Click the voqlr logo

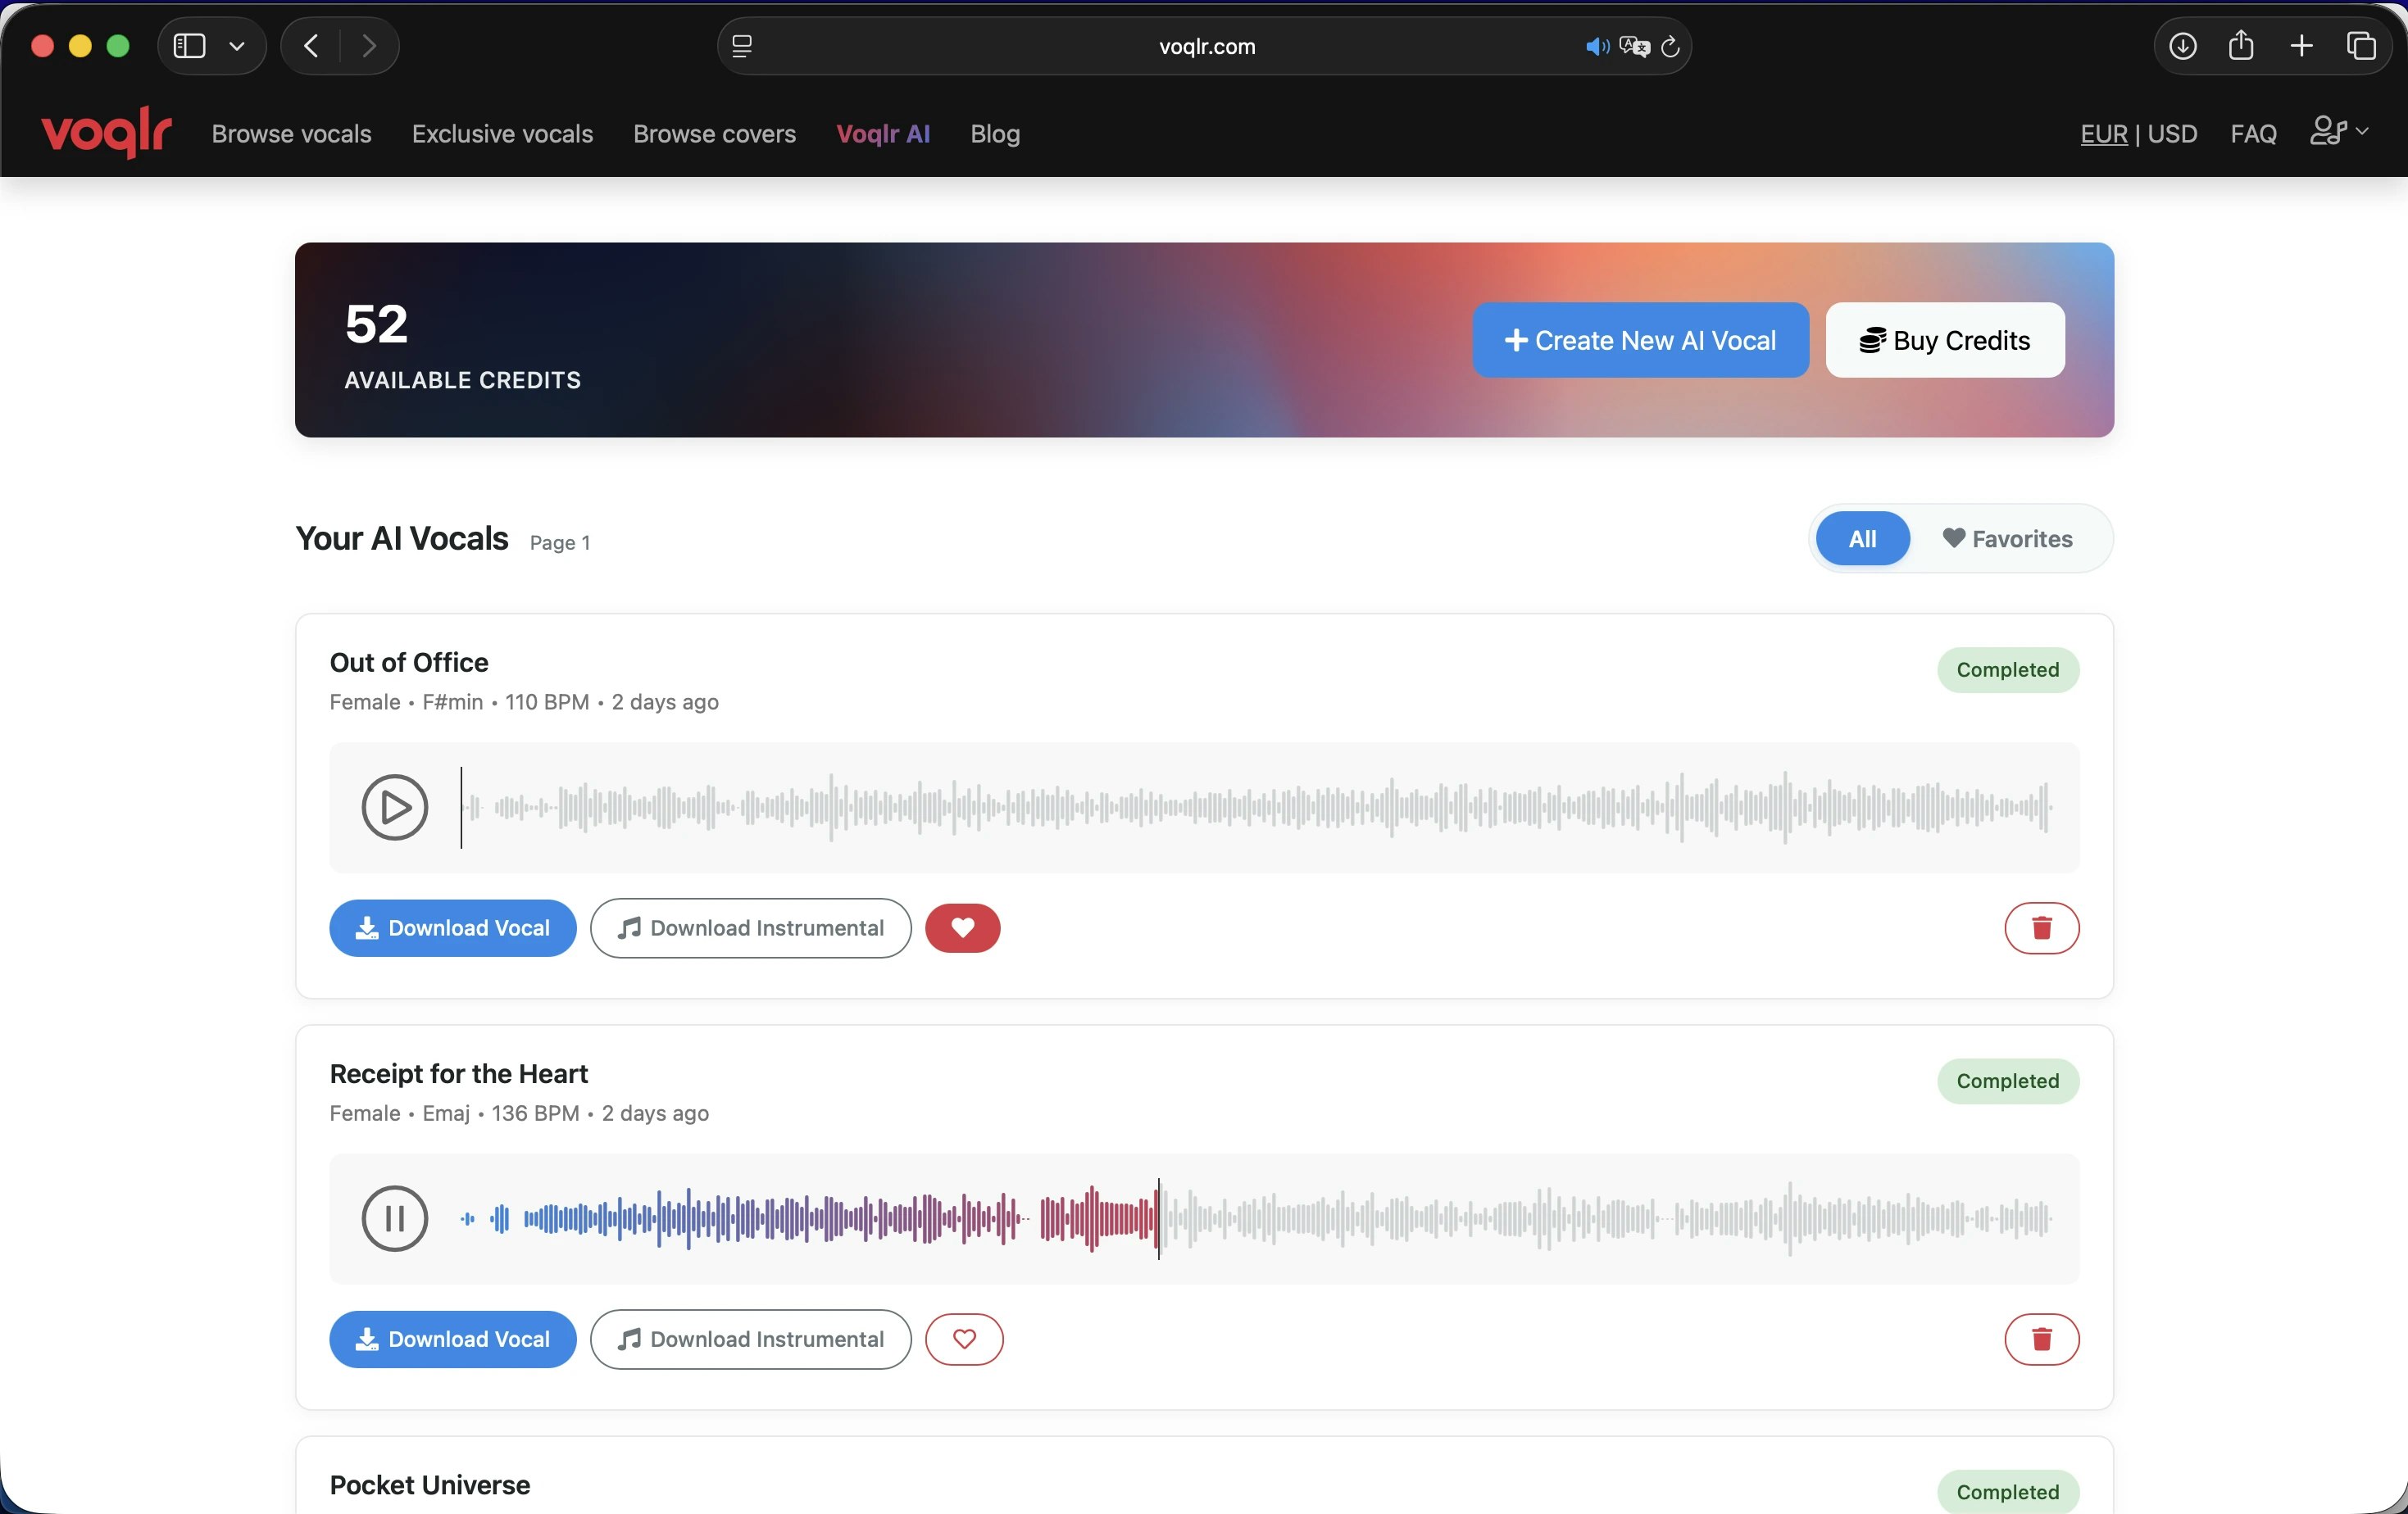point(104,133)
